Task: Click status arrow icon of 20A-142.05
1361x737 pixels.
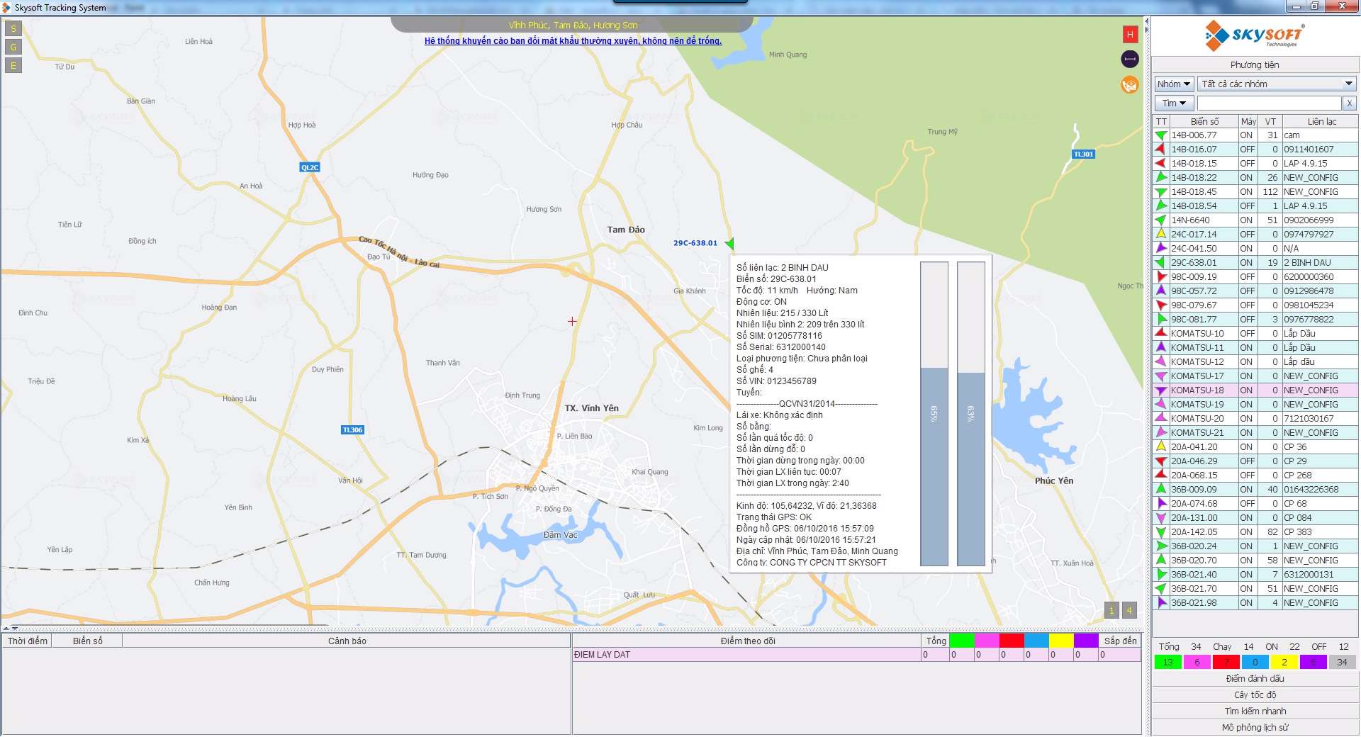Action: 1161,531
